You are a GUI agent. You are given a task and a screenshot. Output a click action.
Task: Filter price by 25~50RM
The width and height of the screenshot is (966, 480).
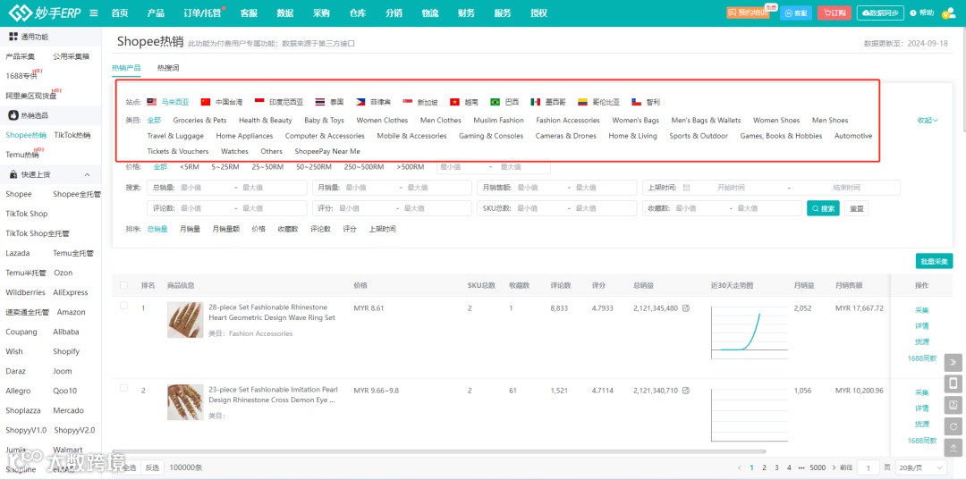267,167
